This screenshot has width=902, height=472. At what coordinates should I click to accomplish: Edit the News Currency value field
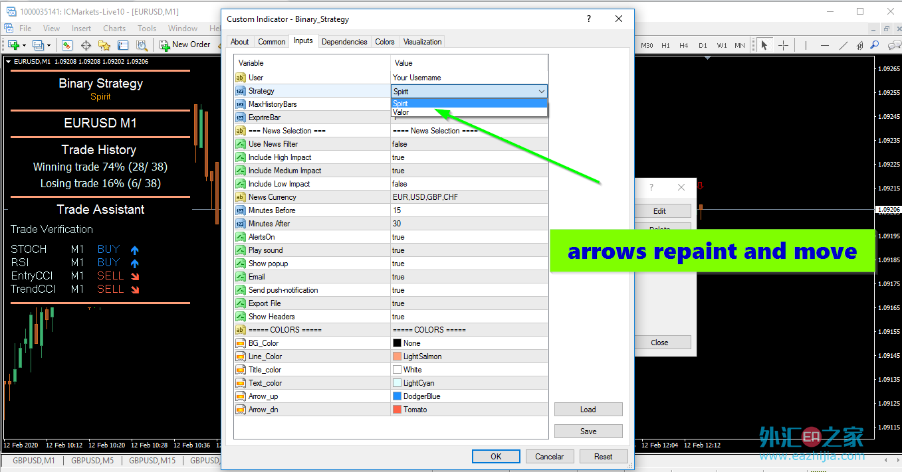tap(469, 197)
